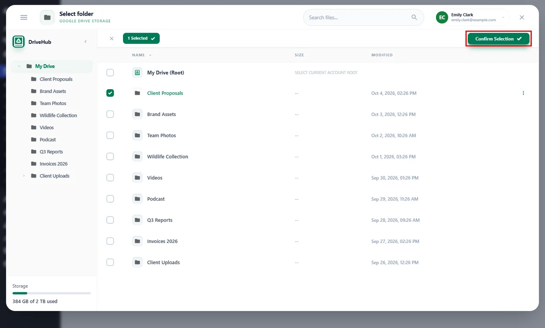Click the Invoices 2026 folder icon in list
The image size is (545, 328).
click(137, 241)
